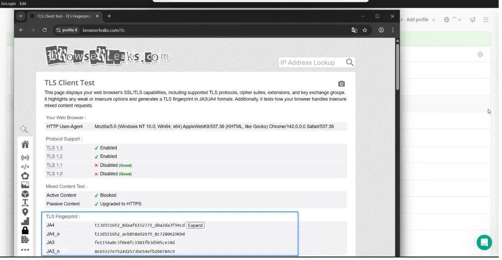Image resolution: width=502 pixels, height=260 pixels.
Task: Click the TLS 1.0 link
Action: [54, 174]
